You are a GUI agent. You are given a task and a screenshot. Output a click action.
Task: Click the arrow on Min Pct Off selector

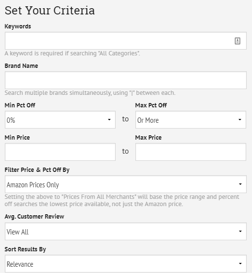coord(109,119)
